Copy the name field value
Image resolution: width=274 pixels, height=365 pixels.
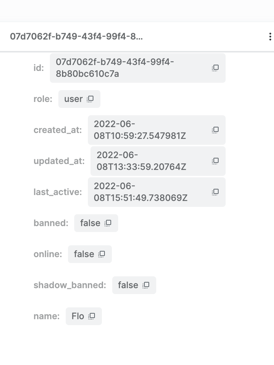coord(92,316)
